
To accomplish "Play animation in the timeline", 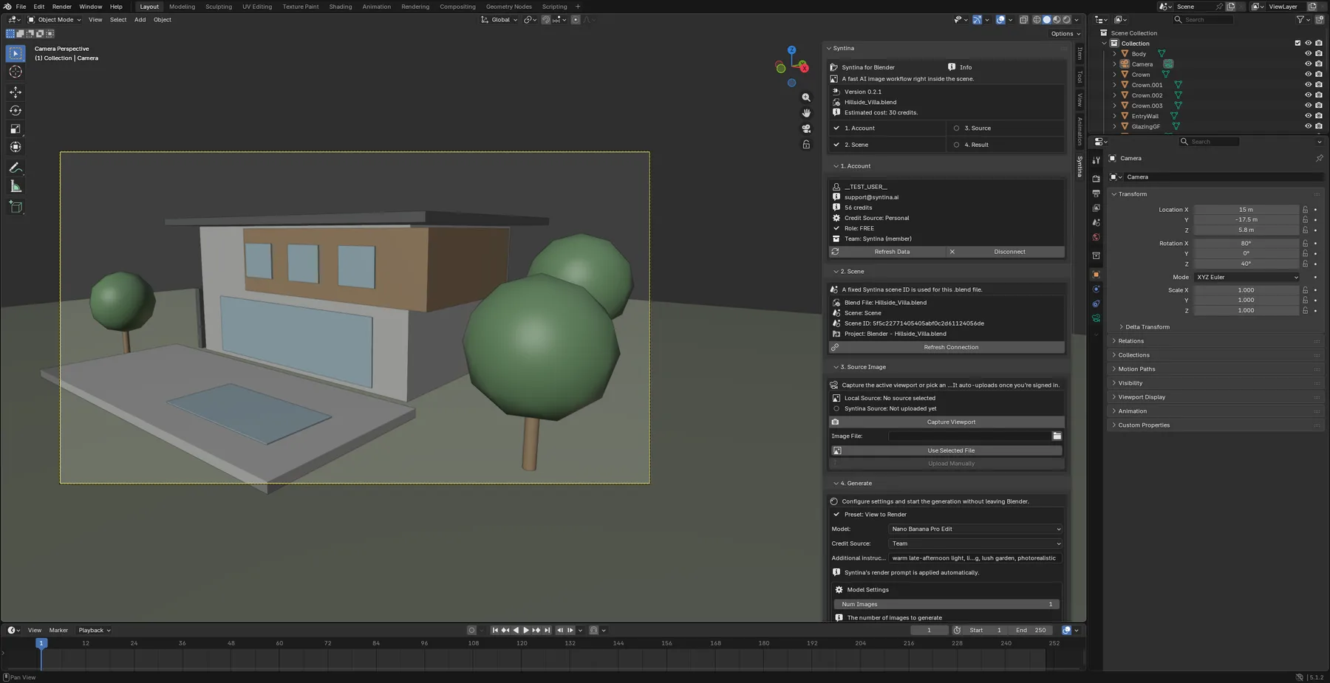I will pyautogui.click(x=526, y=630).
